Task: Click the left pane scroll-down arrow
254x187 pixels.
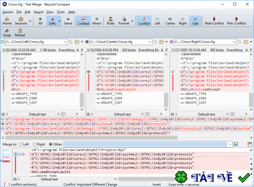Action: 82,109
